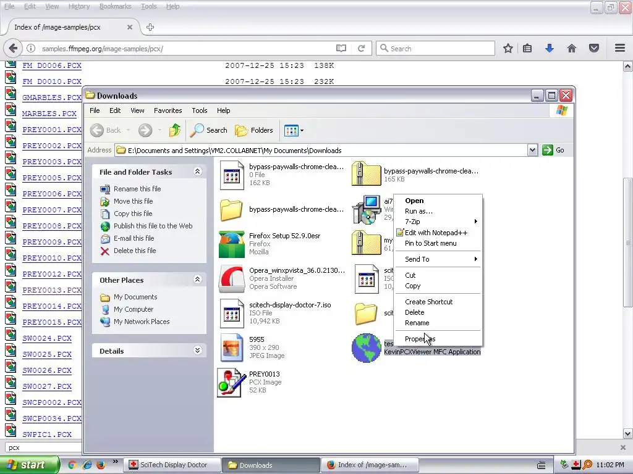Open Firefox hamburger menu
Image resolution: width=633 pixels, height=474 pixels.
pos(620,48)
